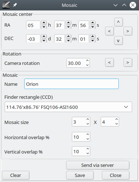Decrease DEC degrees with down arrow
139x182 pixels.
(x=44, y=40)
